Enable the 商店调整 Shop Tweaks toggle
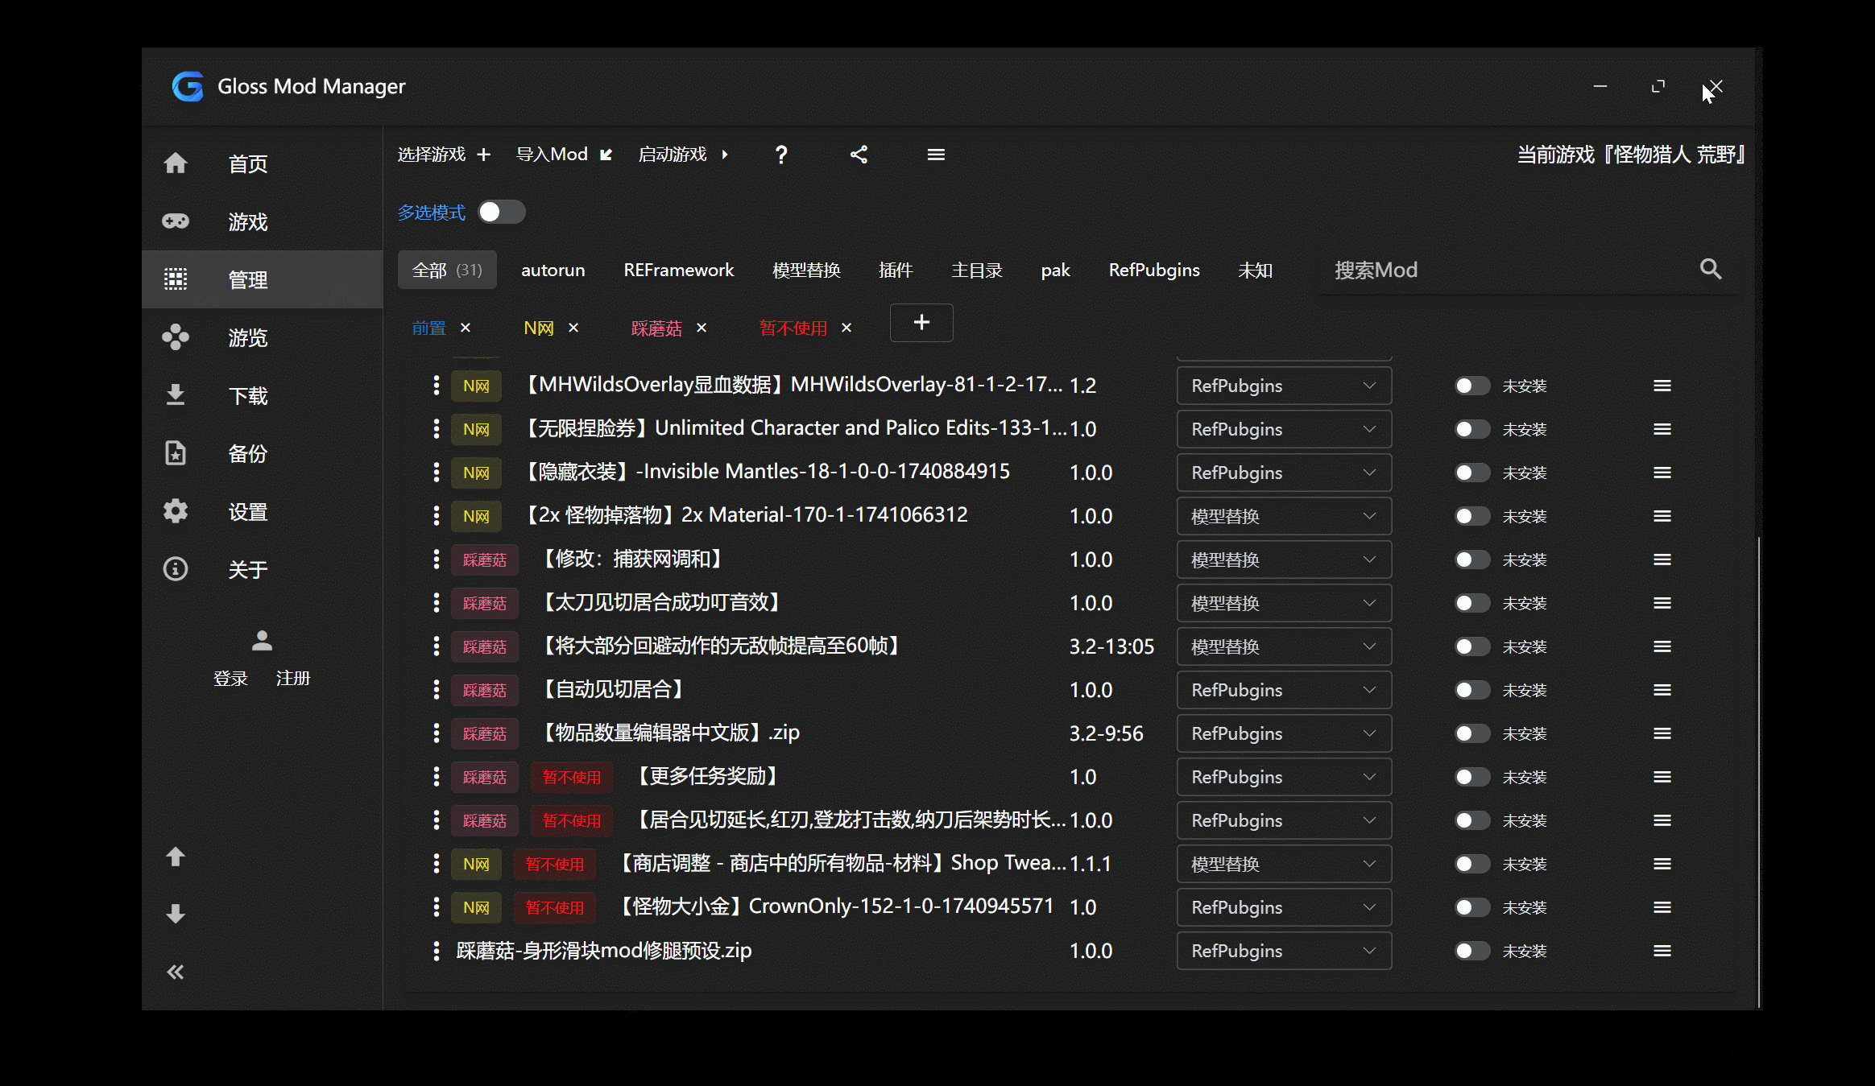This screenshot has width=1875, height=1086. pos(1472,864)
